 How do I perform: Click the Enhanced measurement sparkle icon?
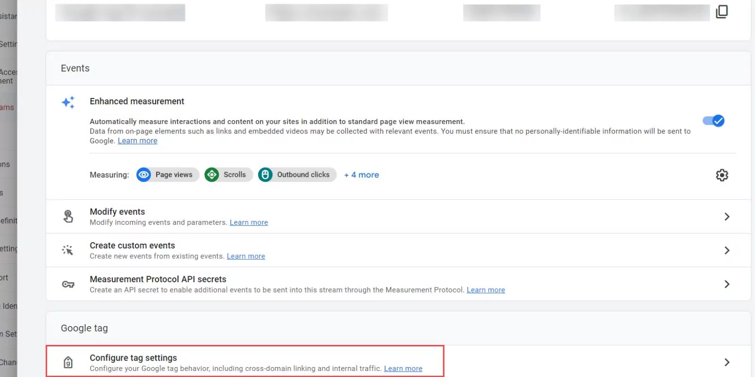(x=68, y=102)
